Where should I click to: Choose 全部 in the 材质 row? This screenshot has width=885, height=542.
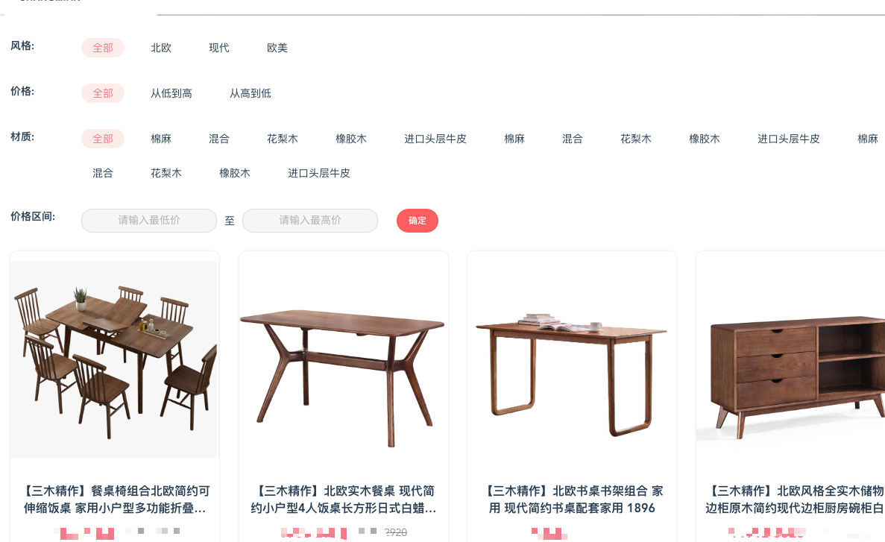[x=103, y=139]
